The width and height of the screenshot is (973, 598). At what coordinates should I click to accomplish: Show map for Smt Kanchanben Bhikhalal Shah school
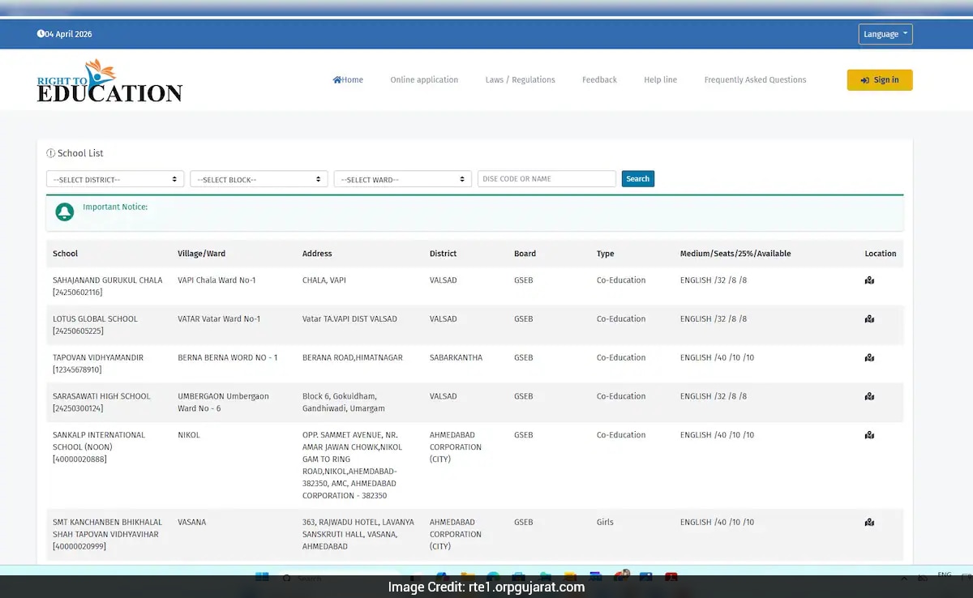pos(869,523)
